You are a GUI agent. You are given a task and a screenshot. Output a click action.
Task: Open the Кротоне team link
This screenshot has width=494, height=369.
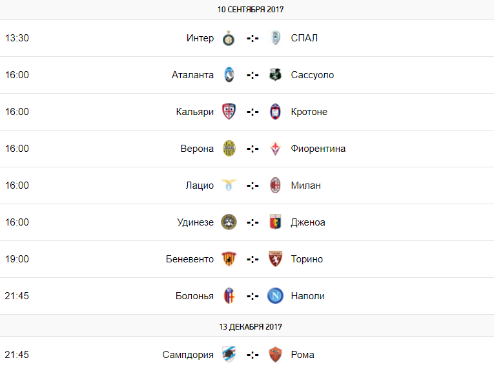pyautogui.click(x=309, y=112)
